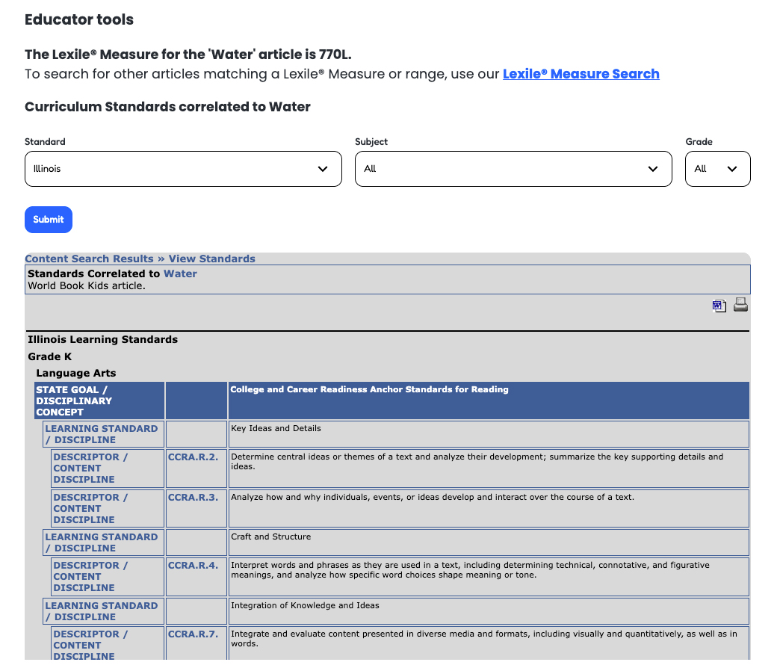
Task: Open the Grade dropdown
Action: [717, 169]
